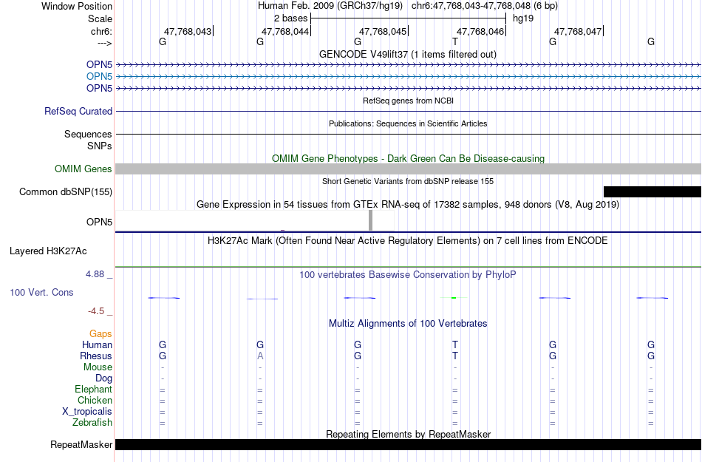Open the GENCODE V49lift37 track title
The height and width of the screenshot is (462, 702).
[407, 54]
